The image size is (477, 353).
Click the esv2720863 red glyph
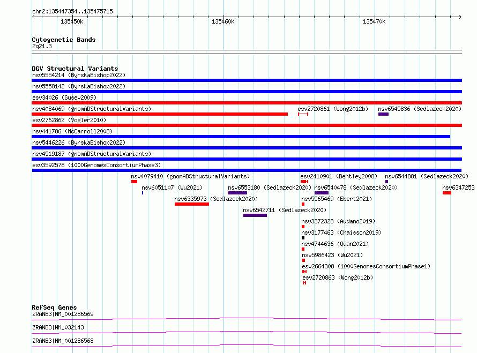(304, 283)
